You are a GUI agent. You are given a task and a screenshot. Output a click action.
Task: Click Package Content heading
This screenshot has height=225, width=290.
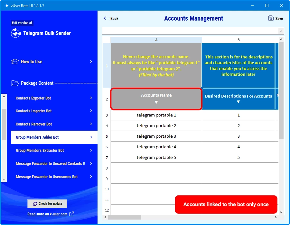(x=37, y=83)
